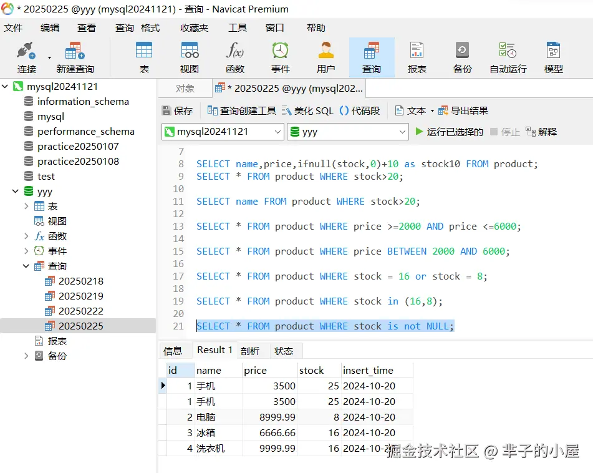Screen dimensions: 593x473
Task: Click the Connection (连接) plug icon
Action: 26,51
